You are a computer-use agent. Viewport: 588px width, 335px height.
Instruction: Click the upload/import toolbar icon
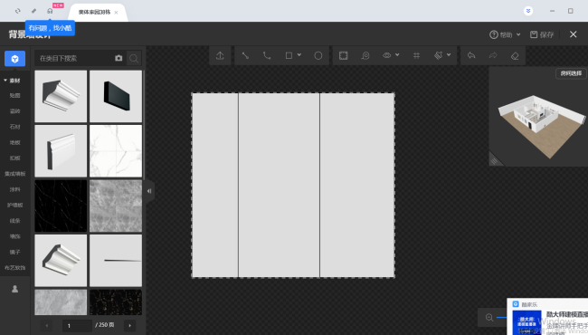click(220, 55)
